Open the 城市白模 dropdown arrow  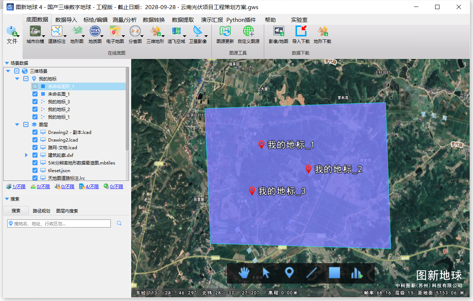(43, 36)
